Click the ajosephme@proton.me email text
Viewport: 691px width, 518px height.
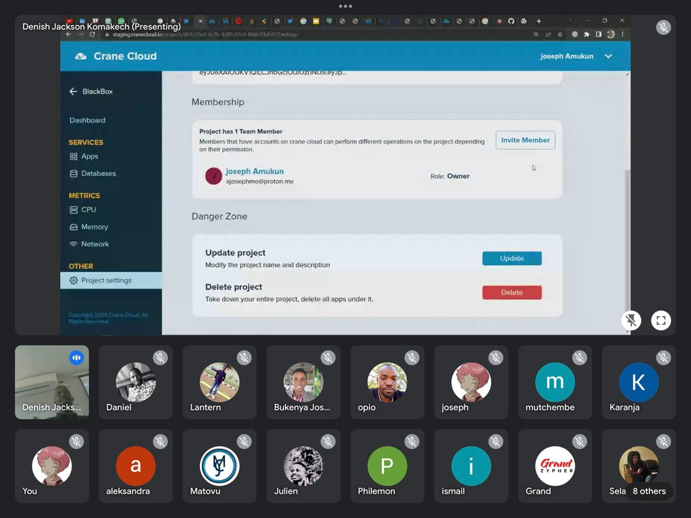click(x=260, y=181)
